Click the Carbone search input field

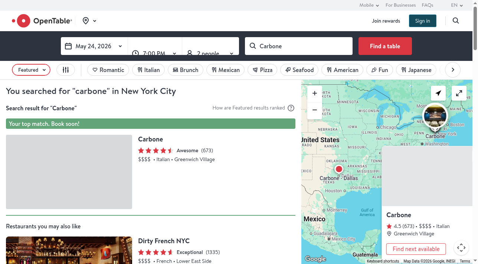(x=299, y=46)
